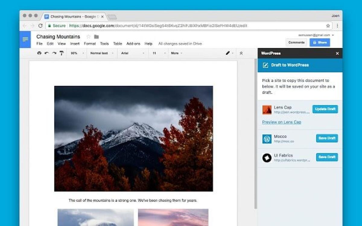Click the blue Share button

tap(320, 42)
